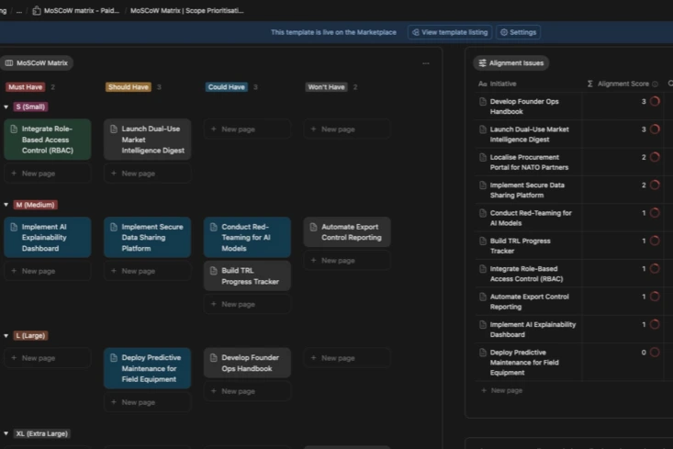Click page icon on Automate Export Control Reporting card
The image size is (673, 449).
(313, 227)
